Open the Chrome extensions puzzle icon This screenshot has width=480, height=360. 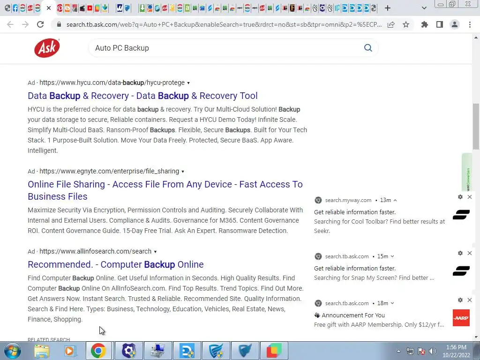tap(424, 24)
